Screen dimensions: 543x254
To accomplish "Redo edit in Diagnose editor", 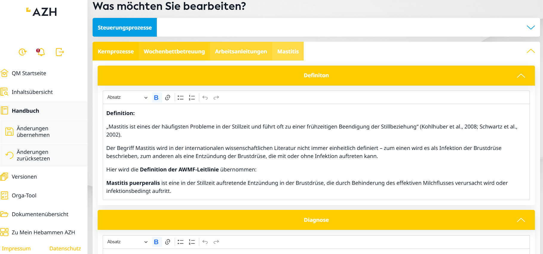I will [x=216, y=242].
